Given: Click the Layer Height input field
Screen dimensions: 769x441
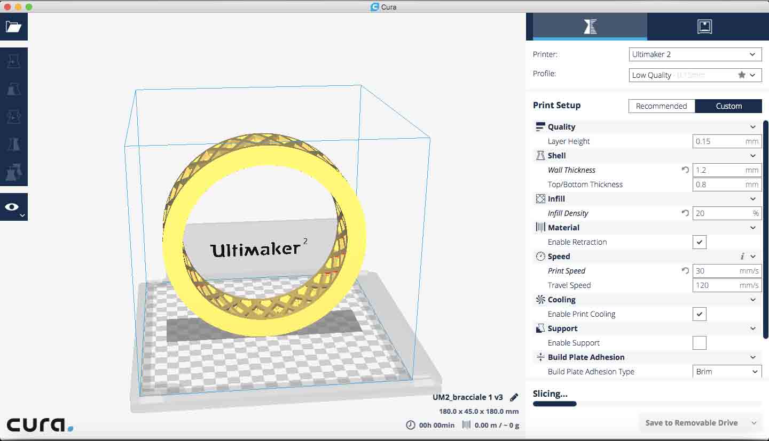Looking at the screenshot, I should [727, 141].
